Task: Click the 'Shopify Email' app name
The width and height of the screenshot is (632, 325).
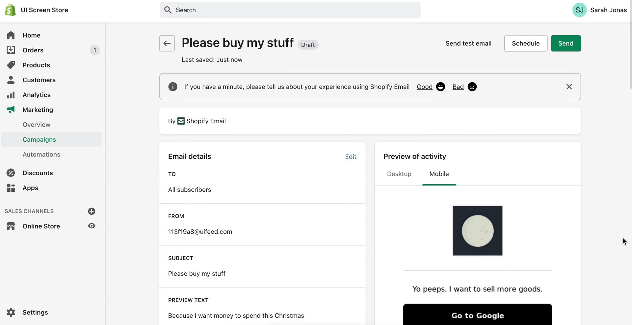Action: pyautogui.click(x=206, y=121)
